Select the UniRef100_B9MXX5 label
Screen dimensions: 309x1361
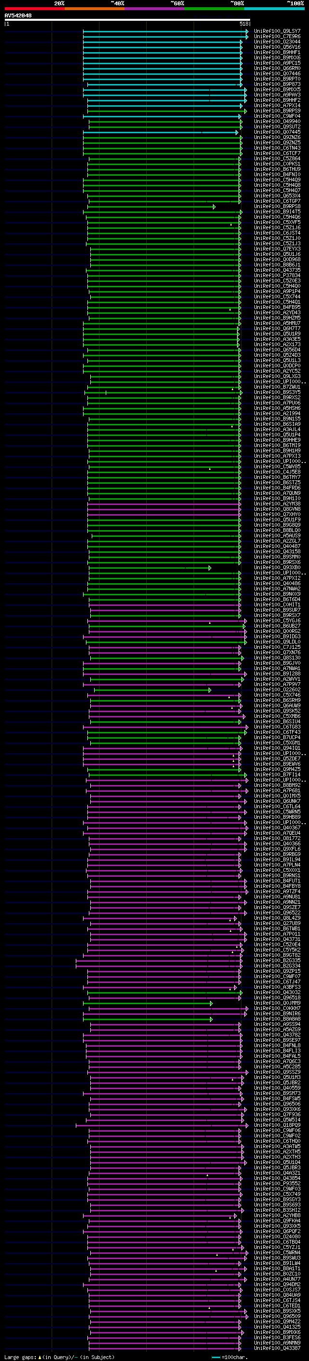(277, 89)
